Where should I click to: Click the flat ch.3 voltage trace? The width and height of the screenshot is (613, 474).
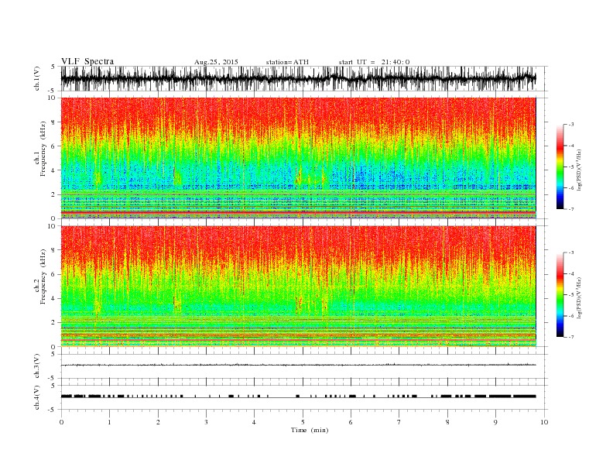click(298, 365)
